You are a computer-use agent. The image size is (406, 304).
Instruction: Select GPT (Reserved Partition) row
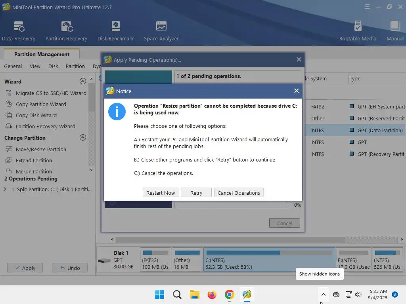click(355, 118)
